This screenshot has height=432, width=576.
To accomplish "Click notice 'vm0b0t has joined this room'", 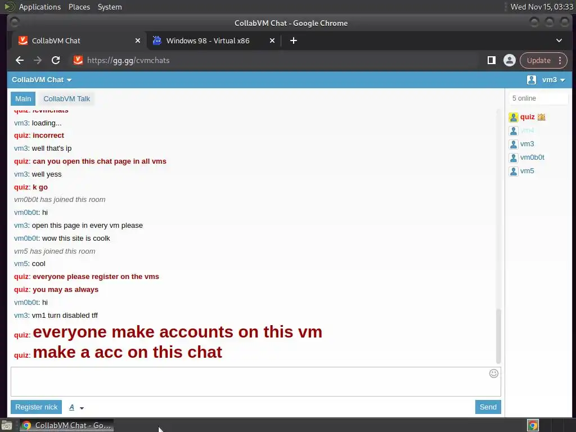I will (x=60, y=200).
